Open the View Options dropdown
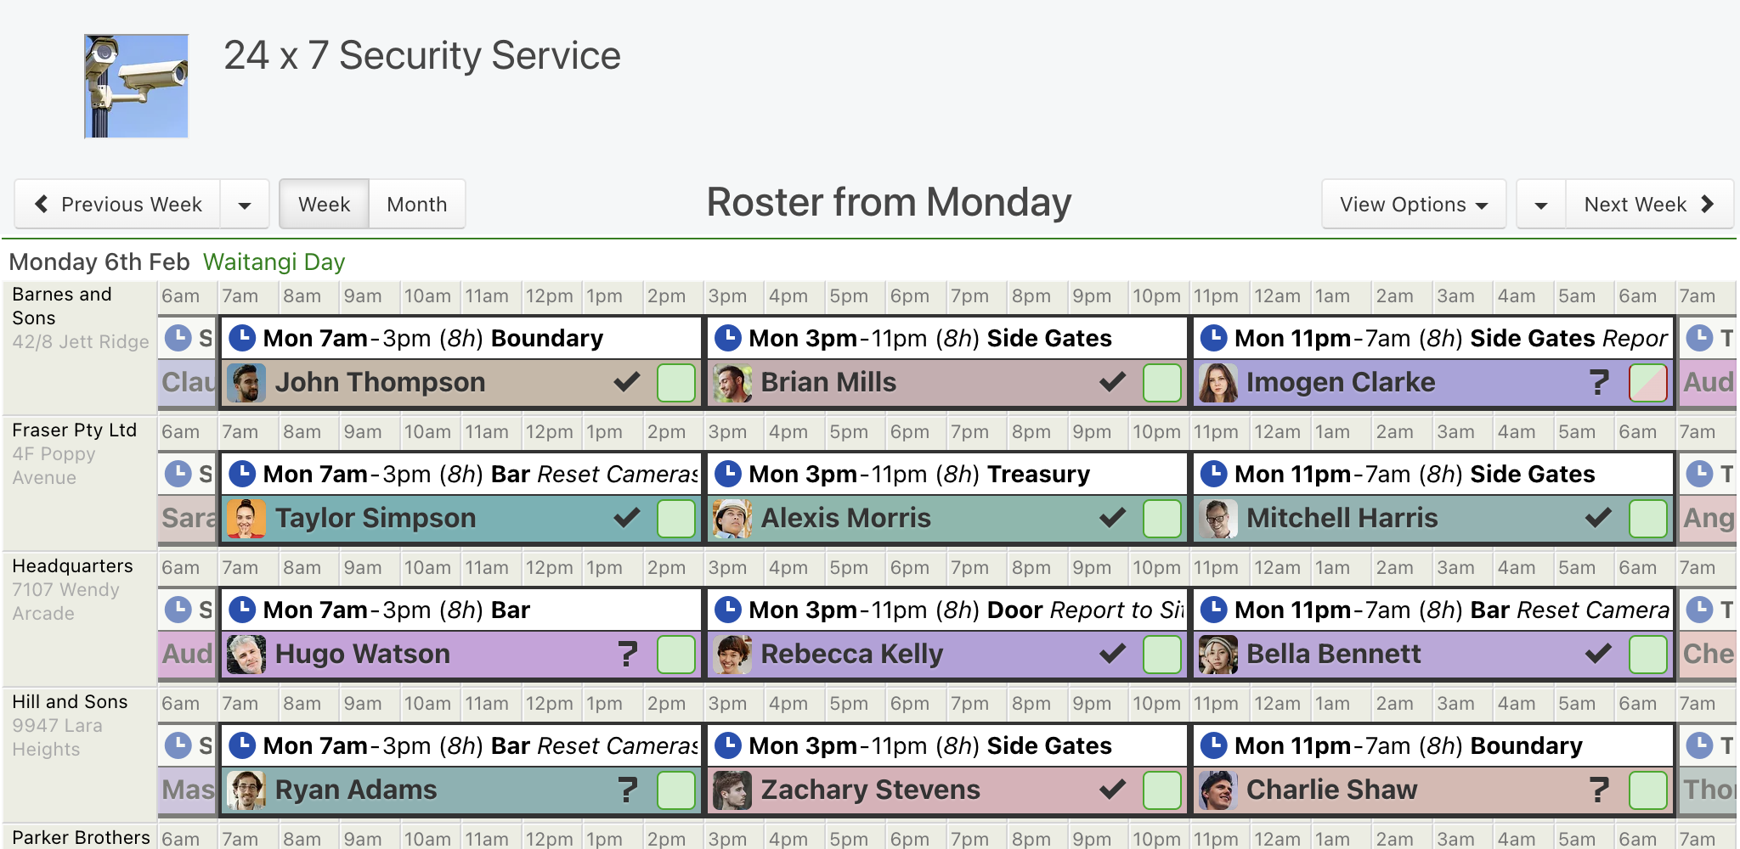Viewport: 1740px width, 849px height. pyautogui.click(x=1414, y=204)
